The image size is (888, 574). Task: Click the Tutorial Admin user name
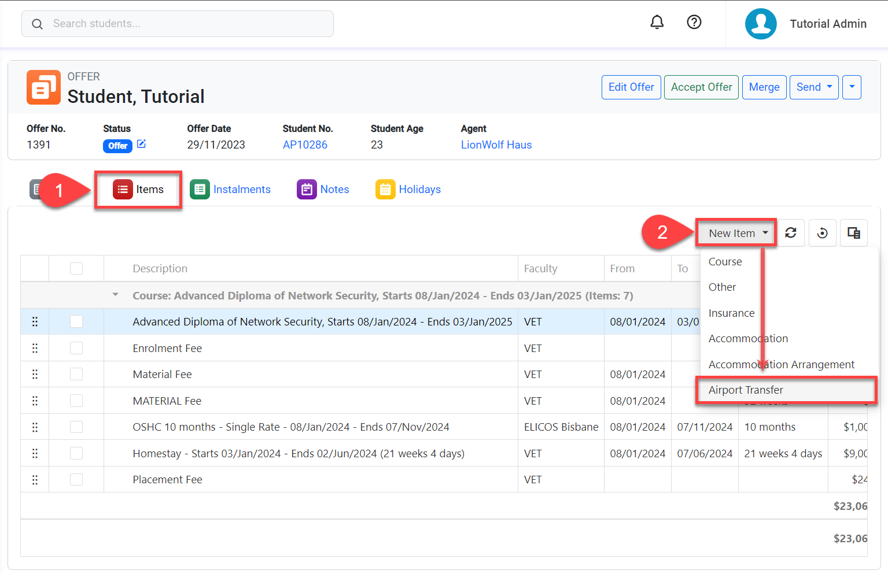click(x=828, y=24)
